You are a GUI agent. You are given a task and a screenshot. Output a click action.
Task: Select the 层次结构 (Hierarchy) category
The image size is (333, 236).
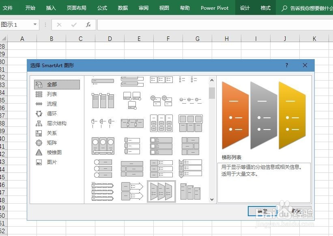click(x=57, y=123)
